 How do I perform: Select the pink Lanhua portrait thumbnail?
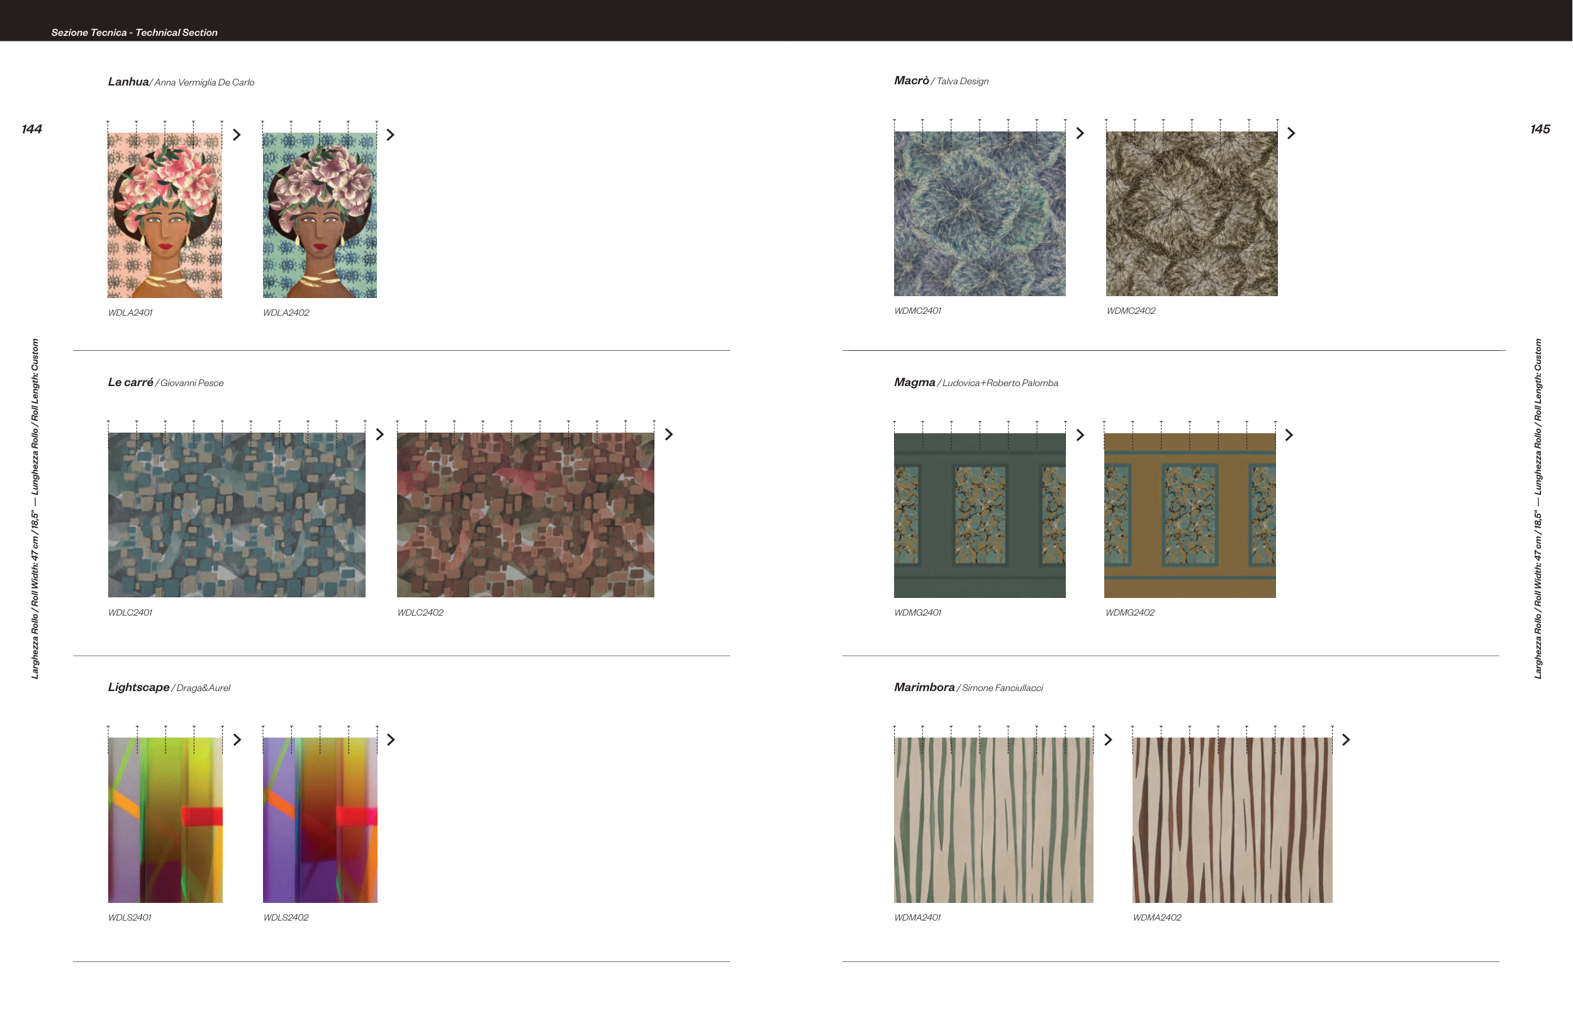(x=165, y=214)
